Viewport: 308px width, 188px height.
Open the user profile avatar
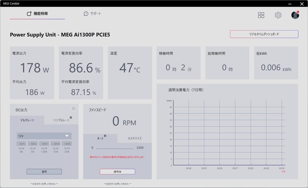tap(295, 15)
